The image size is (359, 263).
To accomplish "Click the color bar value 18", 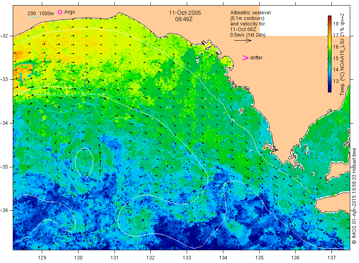I will [x=335, y=24].
